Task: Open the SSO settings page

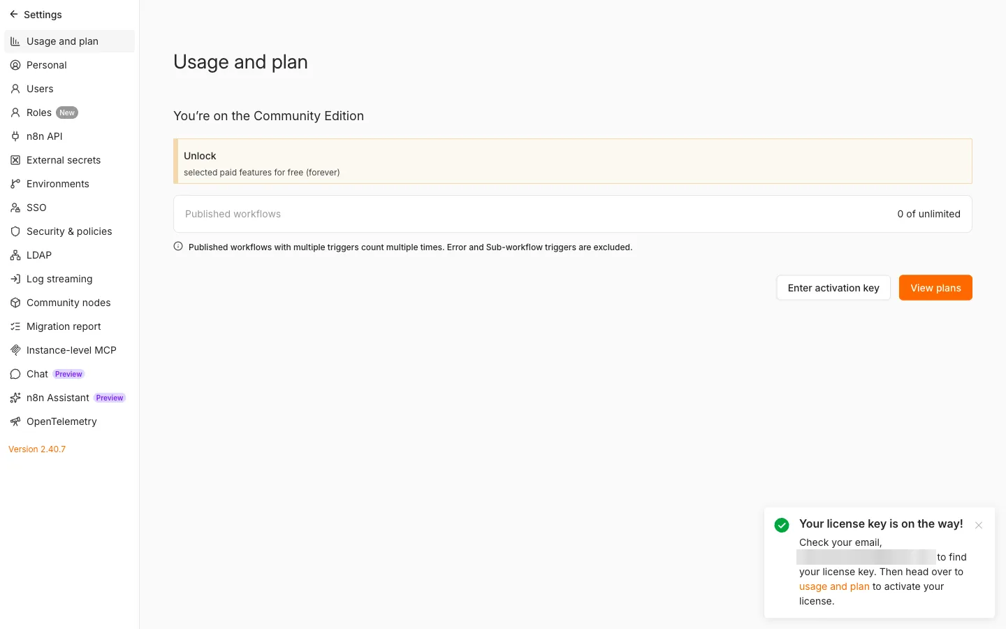Action: [69, 208]
